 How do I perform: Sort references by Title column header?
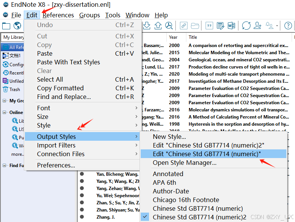point(239,37)
